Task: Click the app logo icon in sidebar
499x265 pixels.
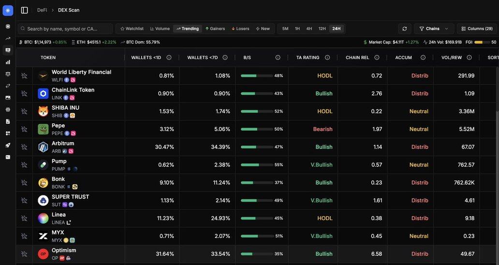Action: click(8, 11)
